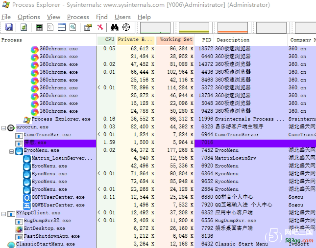Click the Save toolbar icon
This screenshot has width=316, height=248.
click(x=9, y=27)
